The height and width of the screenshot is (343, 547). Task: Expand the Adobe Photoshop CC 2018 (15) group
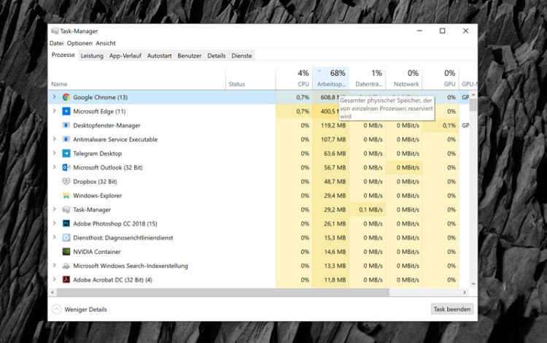pos(55,223)
